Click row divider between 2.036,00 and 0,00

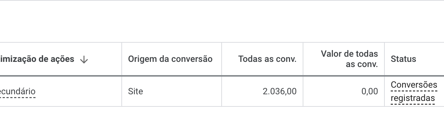303,91
